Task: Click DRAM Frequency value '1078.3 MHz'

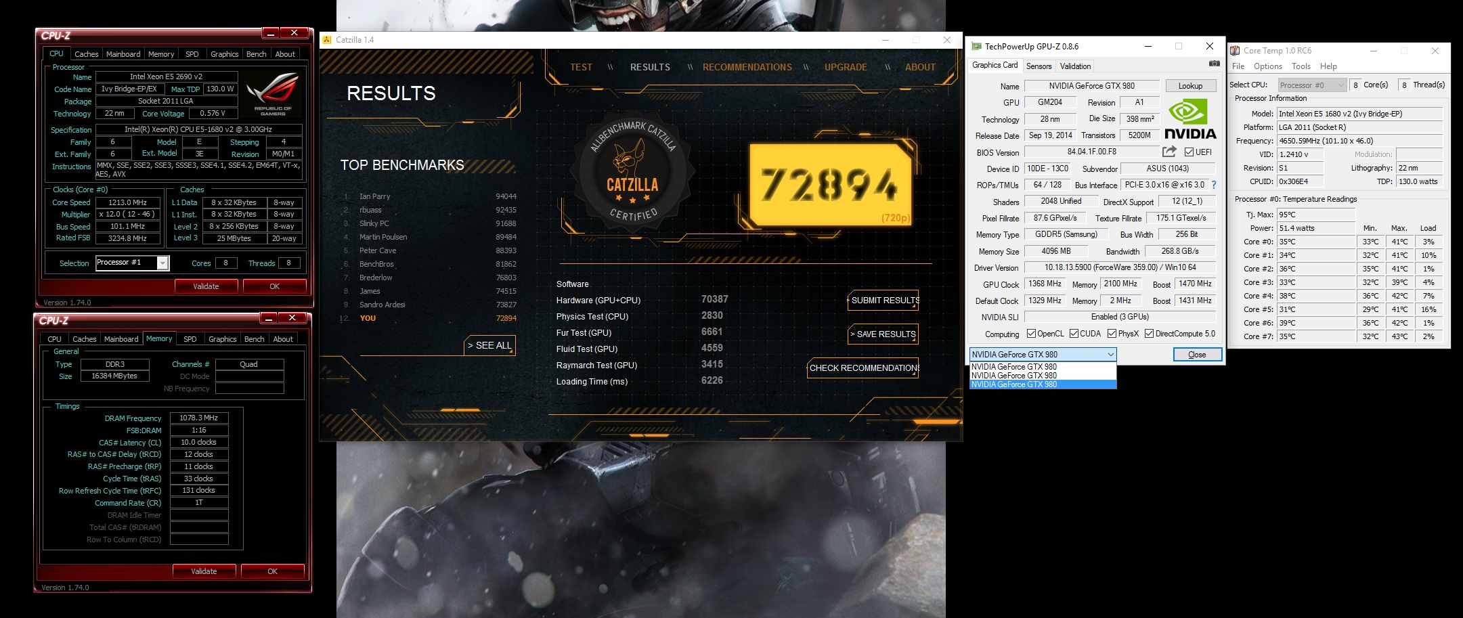Action: (198, 418)
